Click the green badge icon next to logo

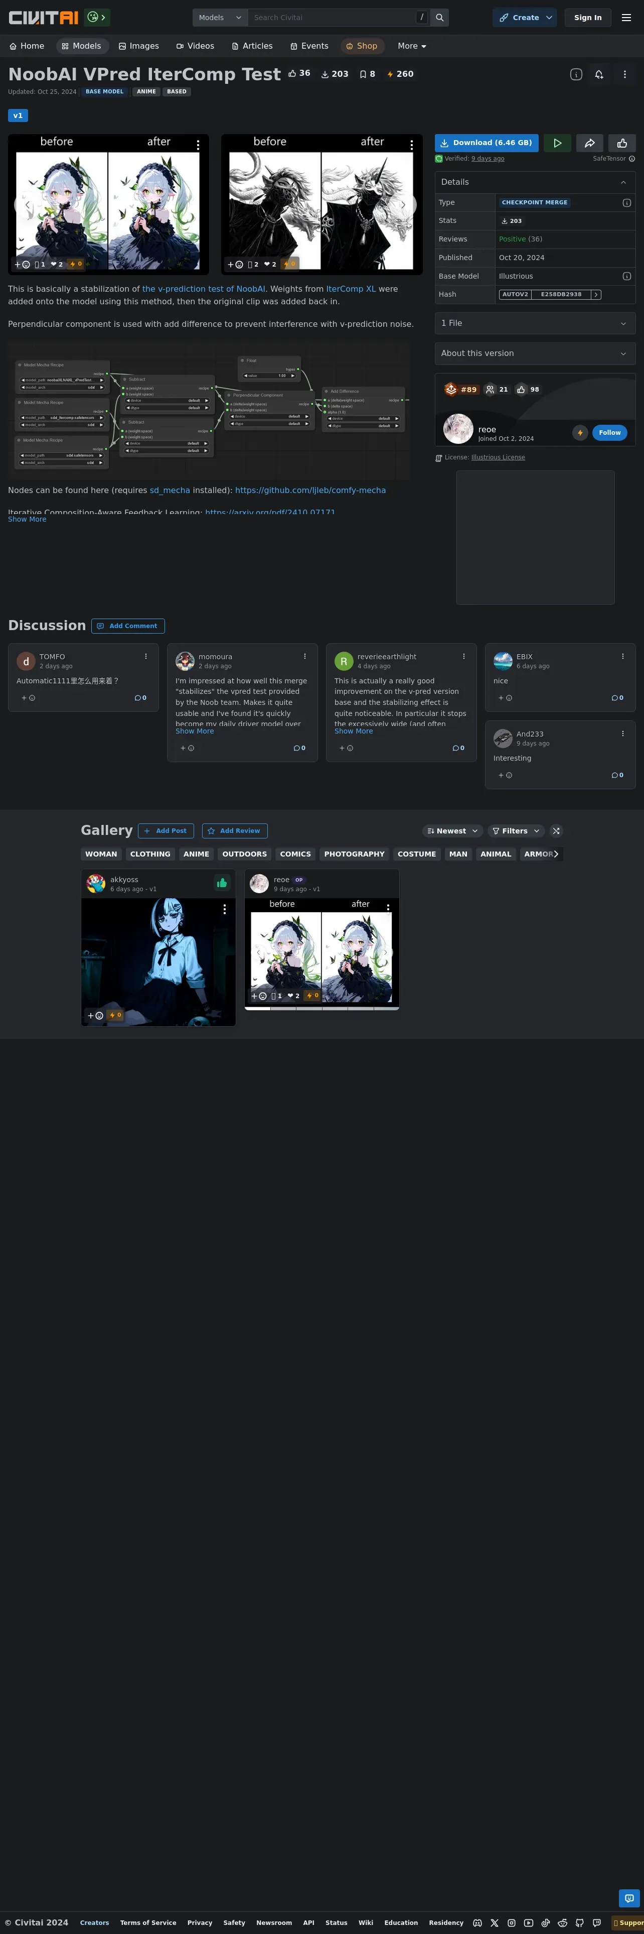[x=97, y=17]
